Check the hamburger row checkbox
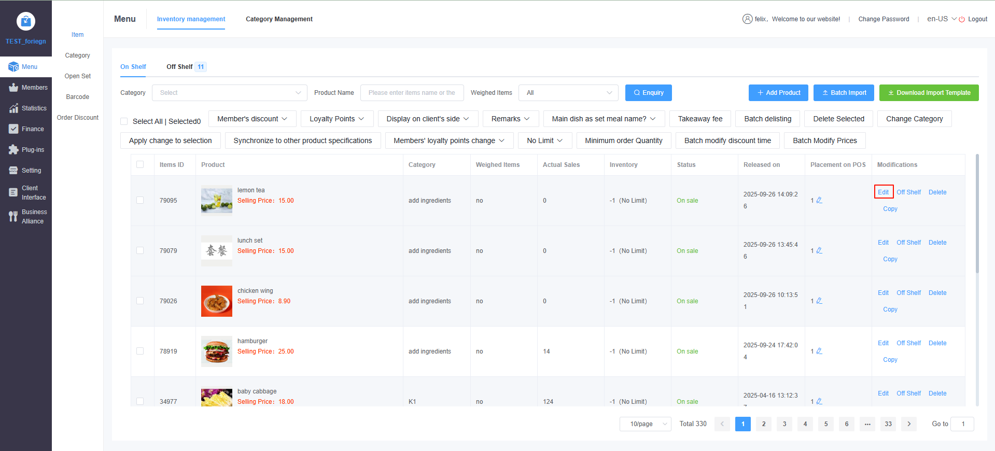 (140, 351)
